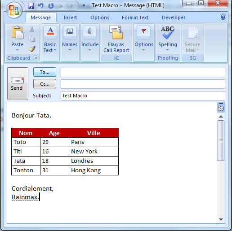Click the Office orb button
The height and width of the screenshot is (231, 232).
tap(14, 10)
